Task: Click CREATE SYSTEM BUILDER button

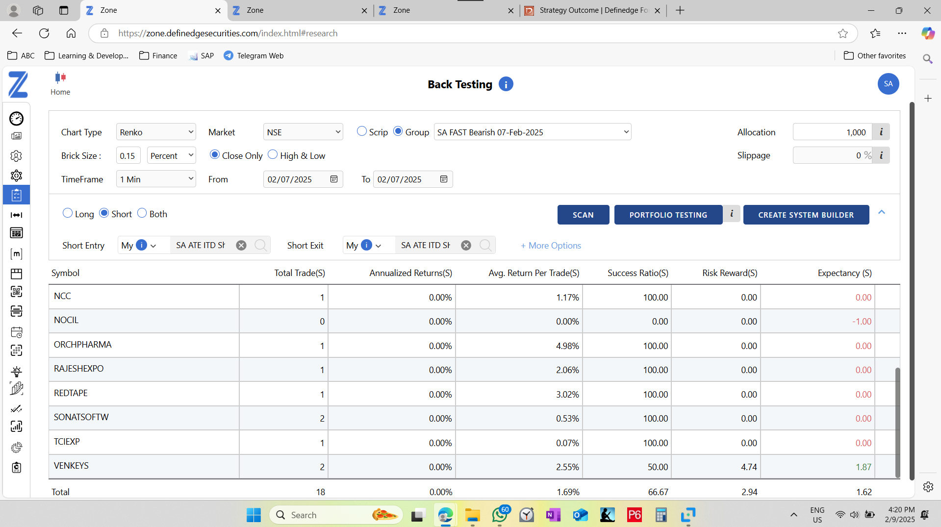Action: tap(806, 215)
